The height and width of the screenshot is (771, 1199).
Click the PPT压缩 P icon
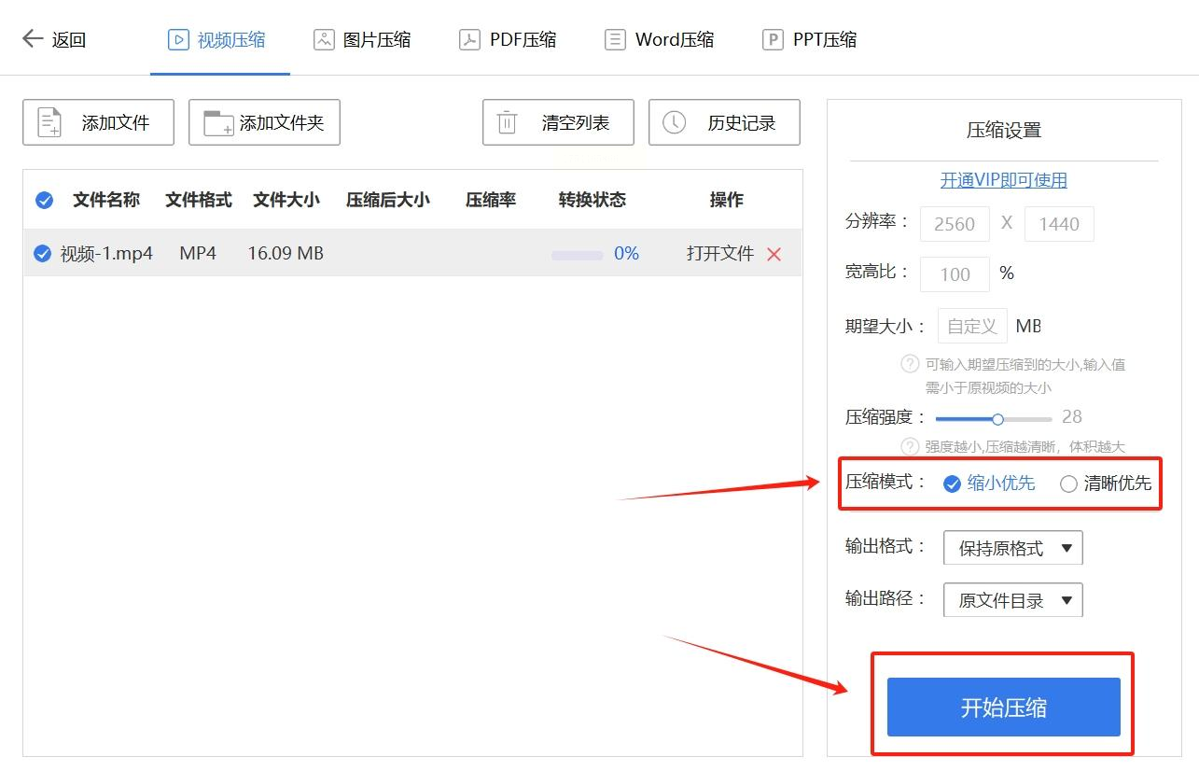[773, 39]
